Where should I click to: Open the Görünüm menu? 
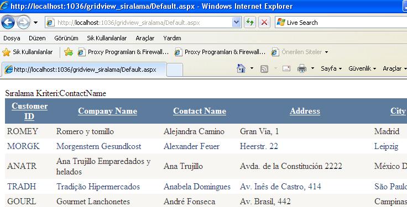(66, 38)
